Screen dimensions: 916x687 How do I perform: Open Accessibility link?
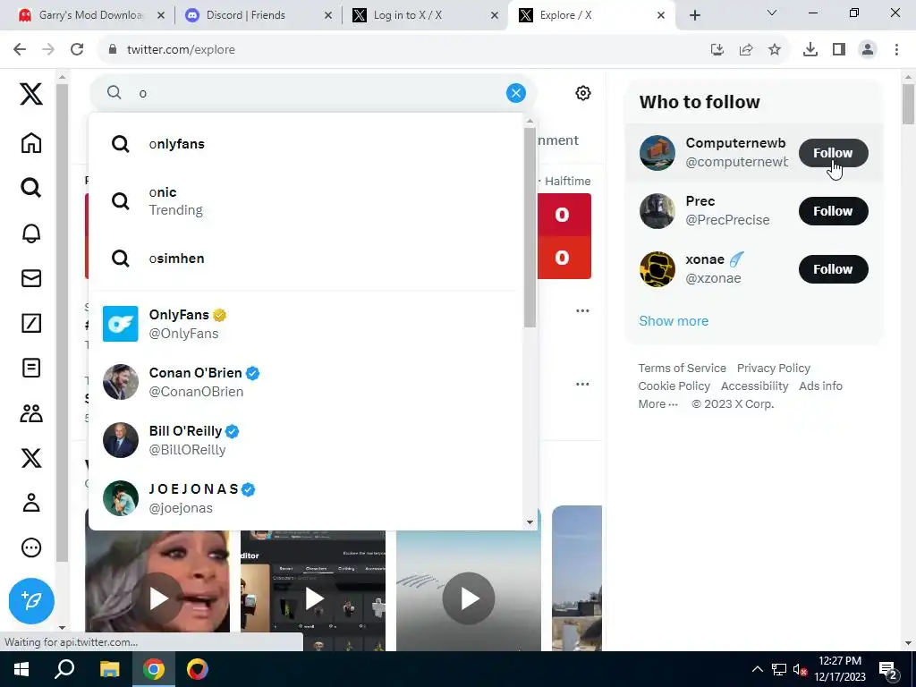pos(754,386)
